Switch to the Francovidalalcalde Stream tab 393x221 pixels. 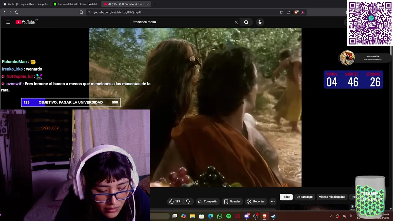coord(76,4)
